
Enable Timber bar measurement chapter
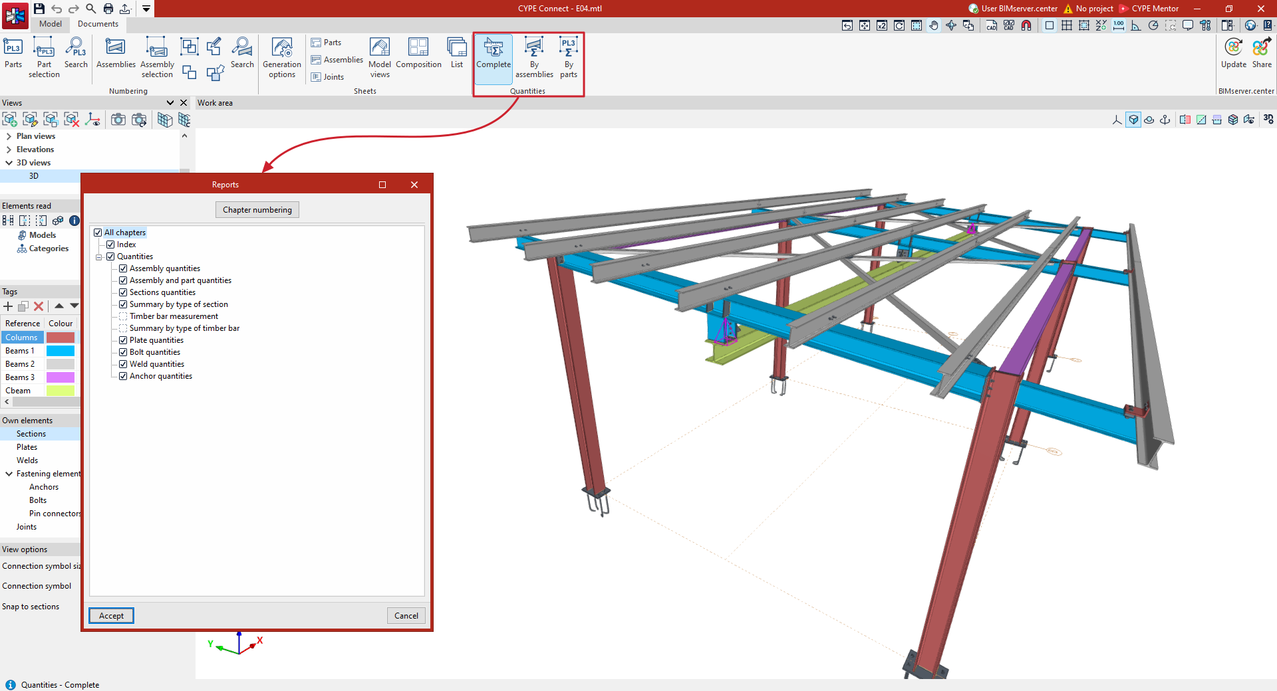[x=123, y=316]
